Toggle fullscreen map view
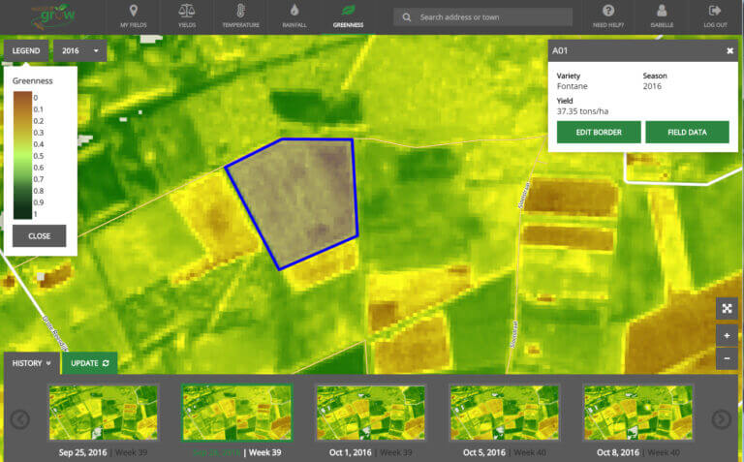This screenshot has height=462, width=744. (728, 308)
